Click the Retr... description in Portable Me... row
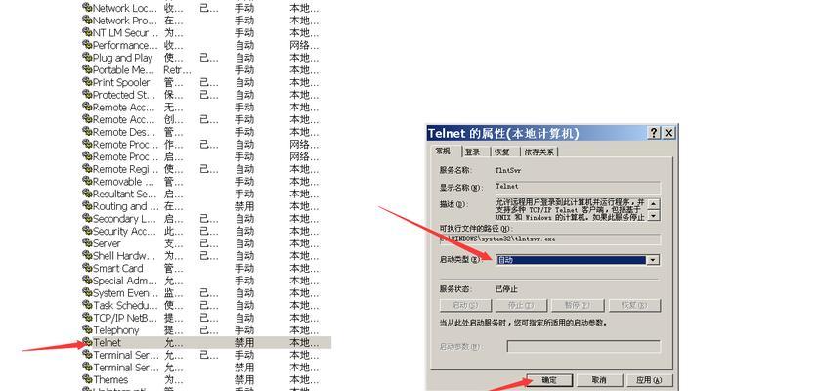 pyautogui.click(x=178, y=69)
